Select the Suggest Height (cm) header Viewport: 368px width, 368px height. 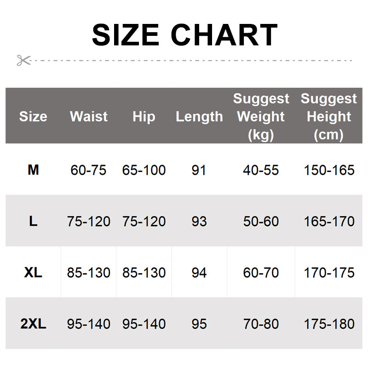click(x=329, y=116)
